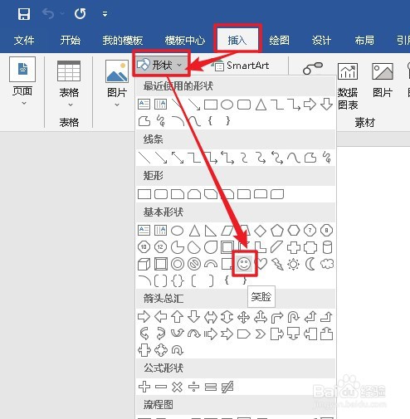Choose the first plain rectangle in 矩形
The height and width of the screenshot is (419, 410).
tap(144, 194)
